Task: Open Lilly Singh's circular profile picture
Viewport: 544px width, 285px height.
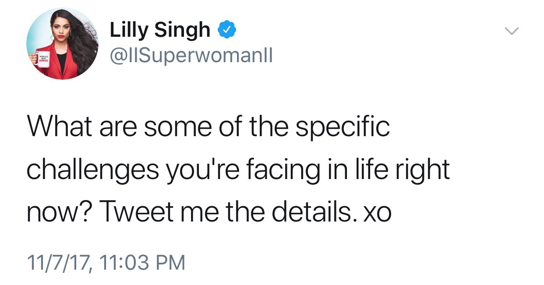Action: 63,43
